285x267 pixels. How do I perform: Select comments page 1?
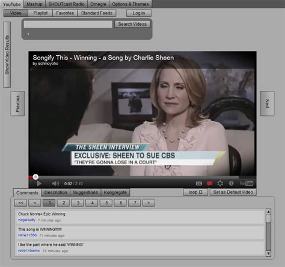[x=49, y=203]
